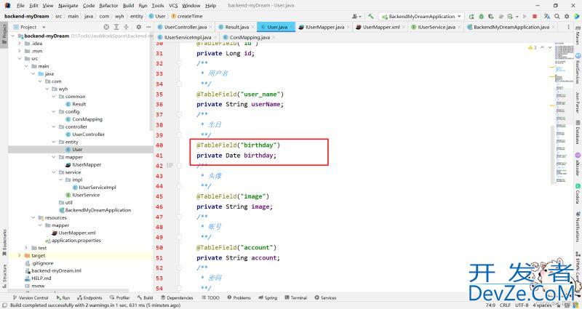Run with coverage icon in toolbar
The height and width of the screenshot is (309, 582).
491,16
